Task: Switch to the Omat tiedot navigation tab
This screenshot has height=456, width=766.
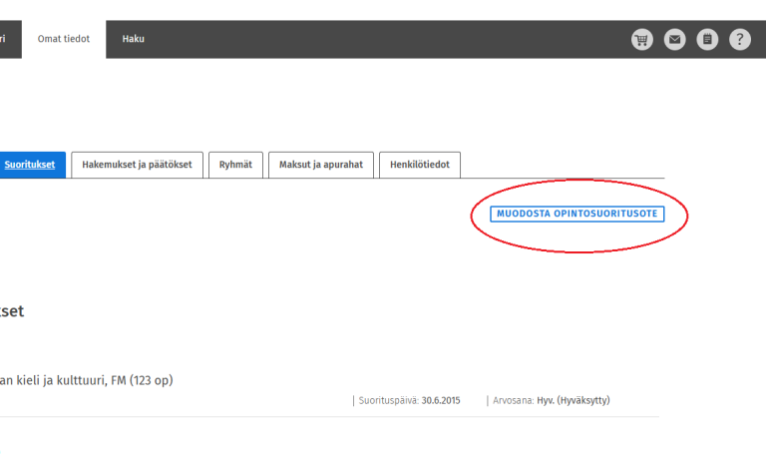Action: [x=64, y=39]
